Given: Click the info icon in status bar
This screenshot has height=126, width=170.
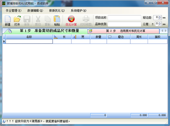Looking at the screenshot, I should coord(4,121).
